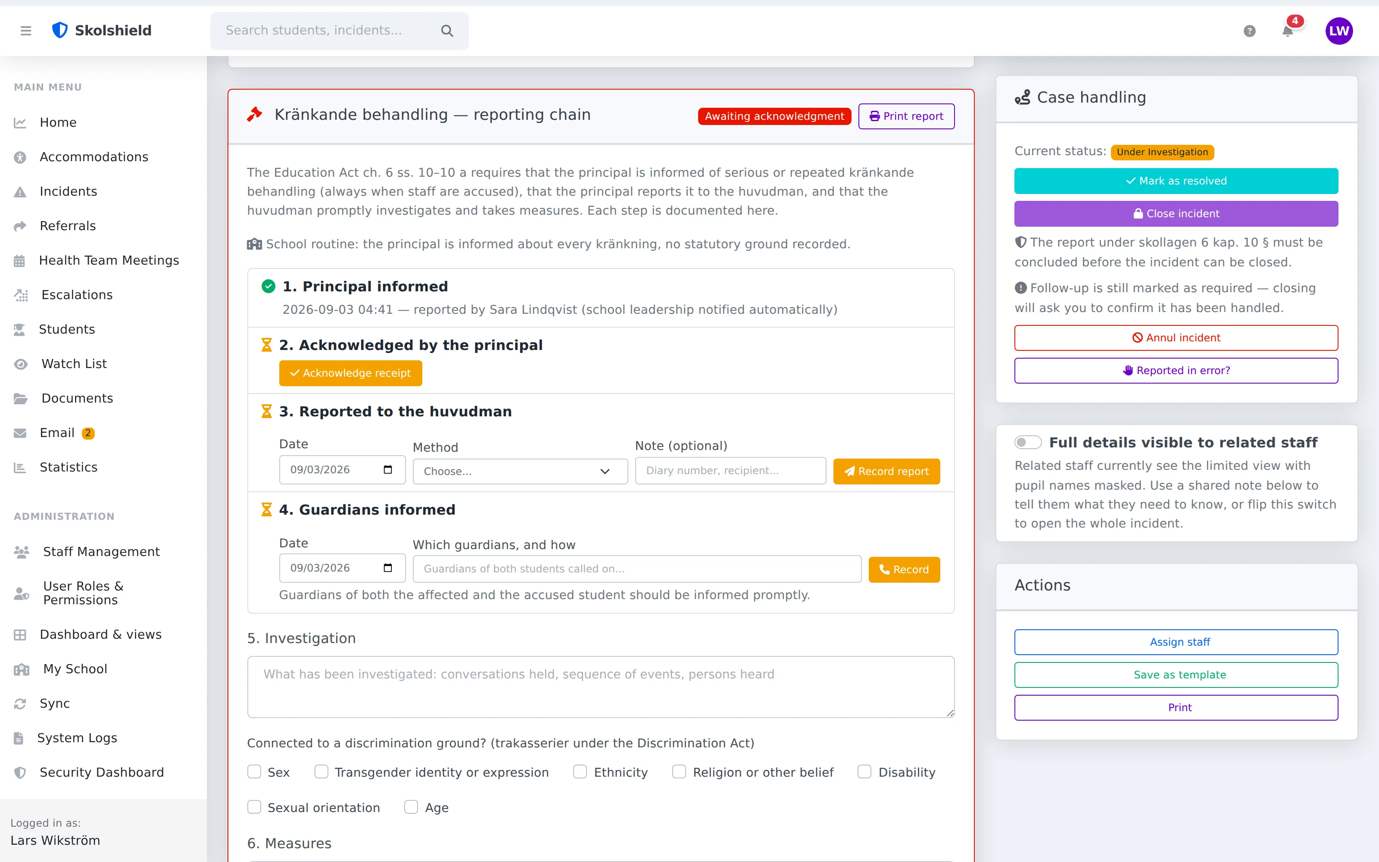The height and width of the screenshot is (862, 1379).
Task: Click the search magnifier icon
Action: coord(447,31)
